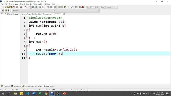Click the Save file toolbar icon
The height and width of the screenshot is (96, 171).
tap(9, 7)
